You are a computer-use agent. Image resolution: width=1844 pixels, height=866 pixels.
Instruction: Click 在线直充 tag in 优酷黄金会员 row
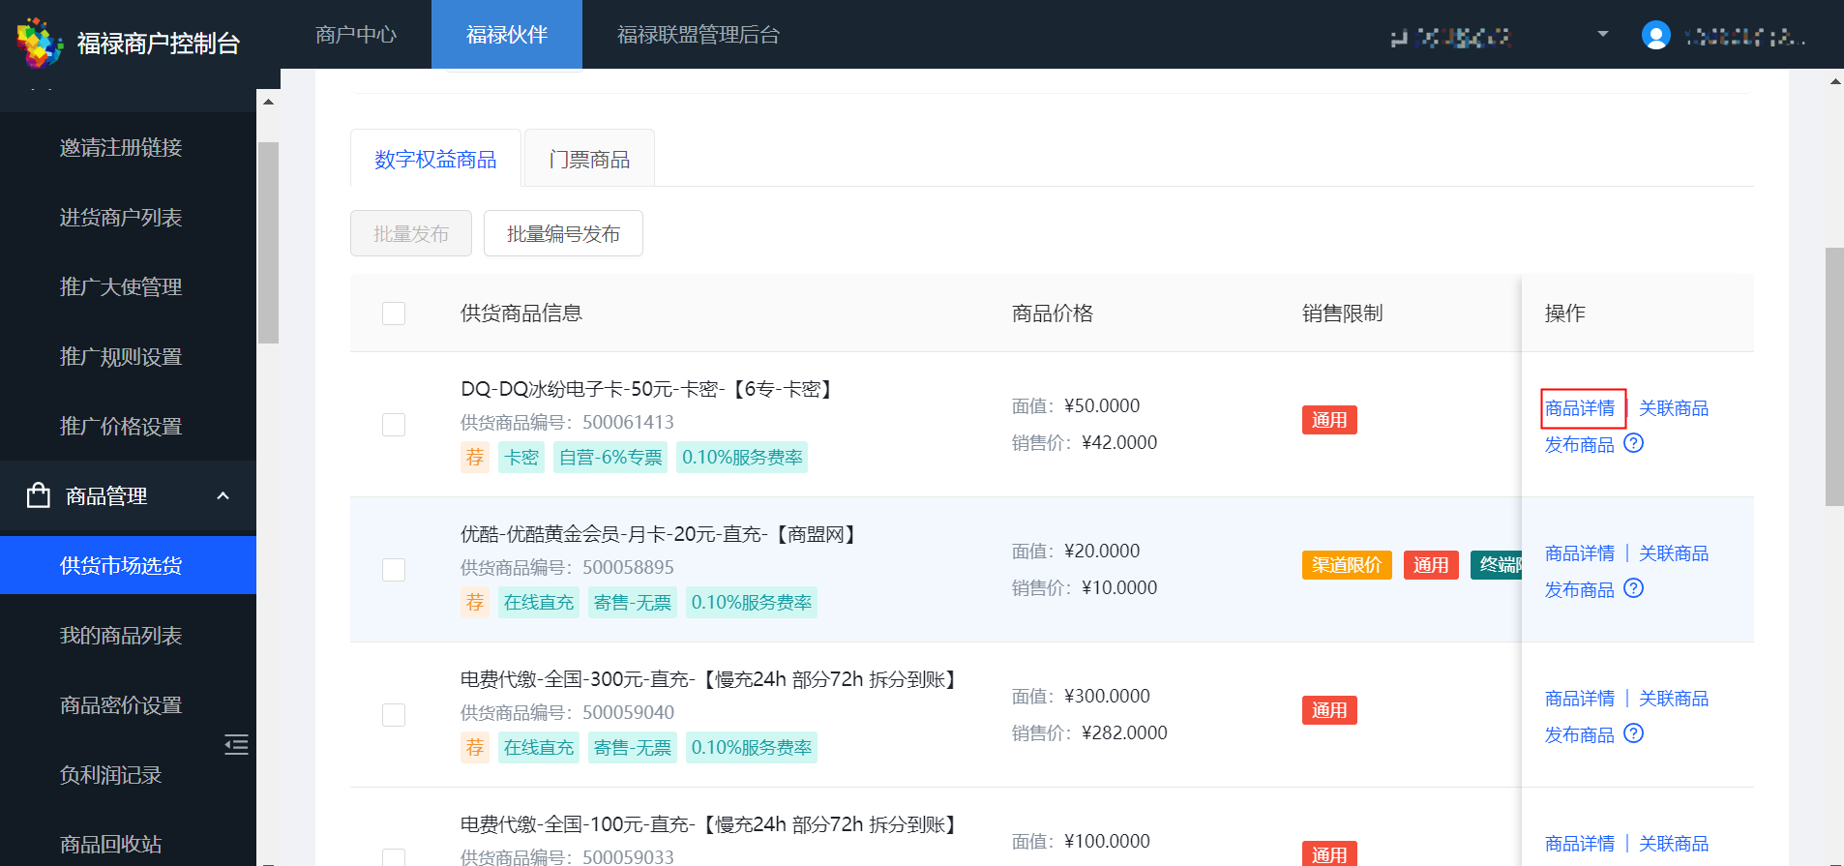coord(539,603)
